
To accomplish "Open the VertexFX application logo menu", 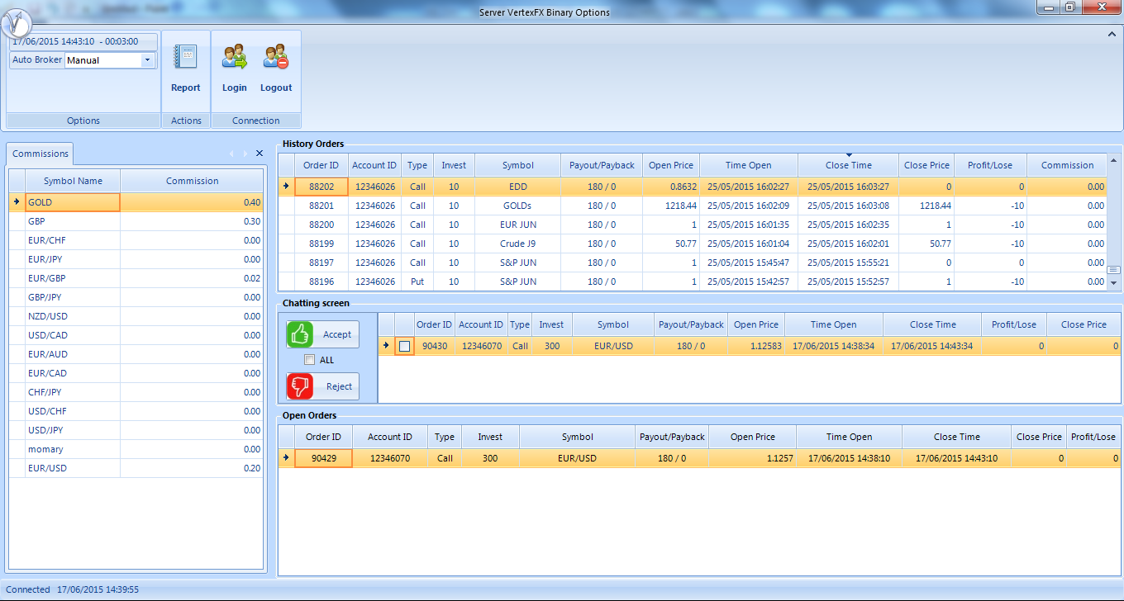I will 16,24.
